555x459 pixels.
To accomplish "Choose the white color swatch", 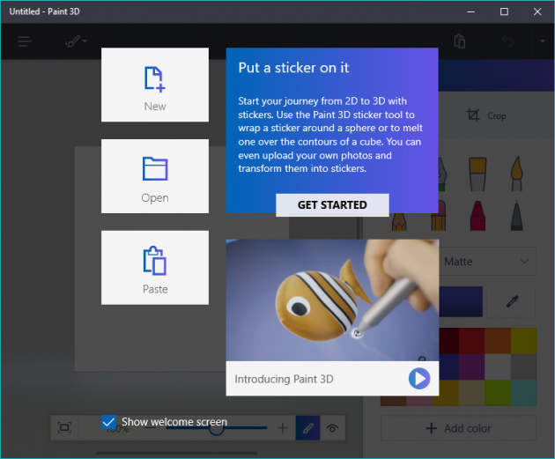I will click(x=498, y=367).
